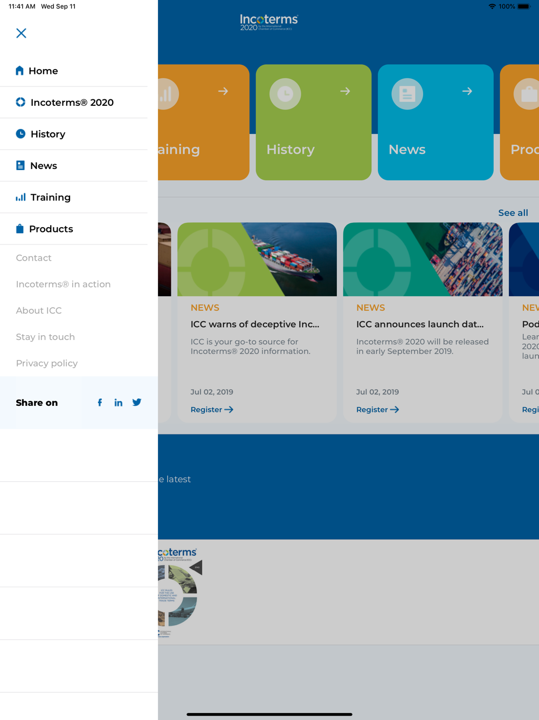Screen dimensions: 539x720
Task: Click headline 'ICC announces launch dat...'
Action: pos(420,324)
